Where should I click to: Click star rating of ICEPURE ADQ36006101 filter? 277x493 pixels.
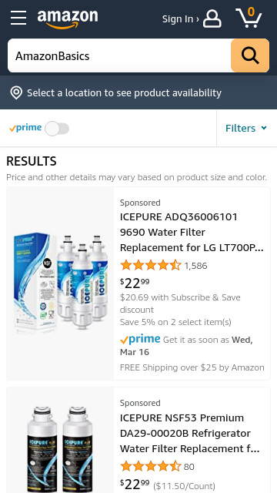pos(151,265)
